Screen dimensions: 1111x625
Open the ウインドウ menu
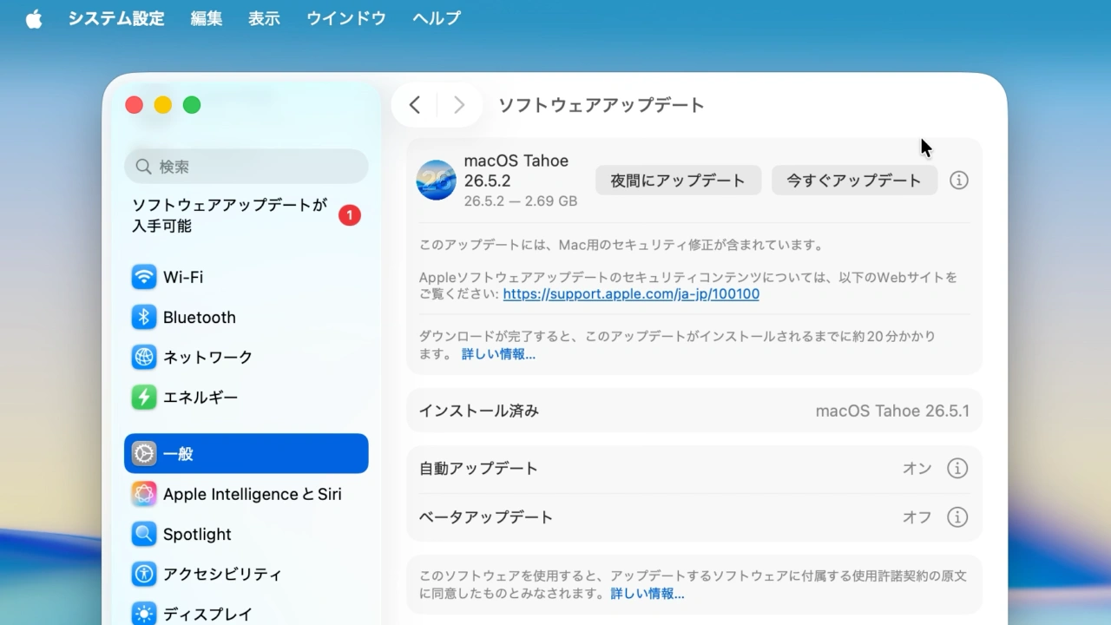[x=345, y=18]
